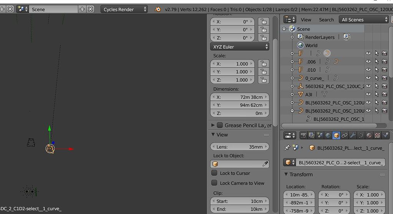The height and width of the screenshot is (214, 393).
Task: Open the Scene properties tab
Action: click(320, 135)
